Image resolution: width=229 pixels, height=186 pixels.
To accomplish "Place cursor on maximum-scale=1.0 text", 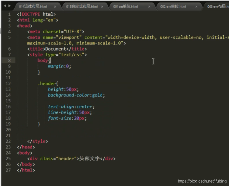I will [49, 43].
